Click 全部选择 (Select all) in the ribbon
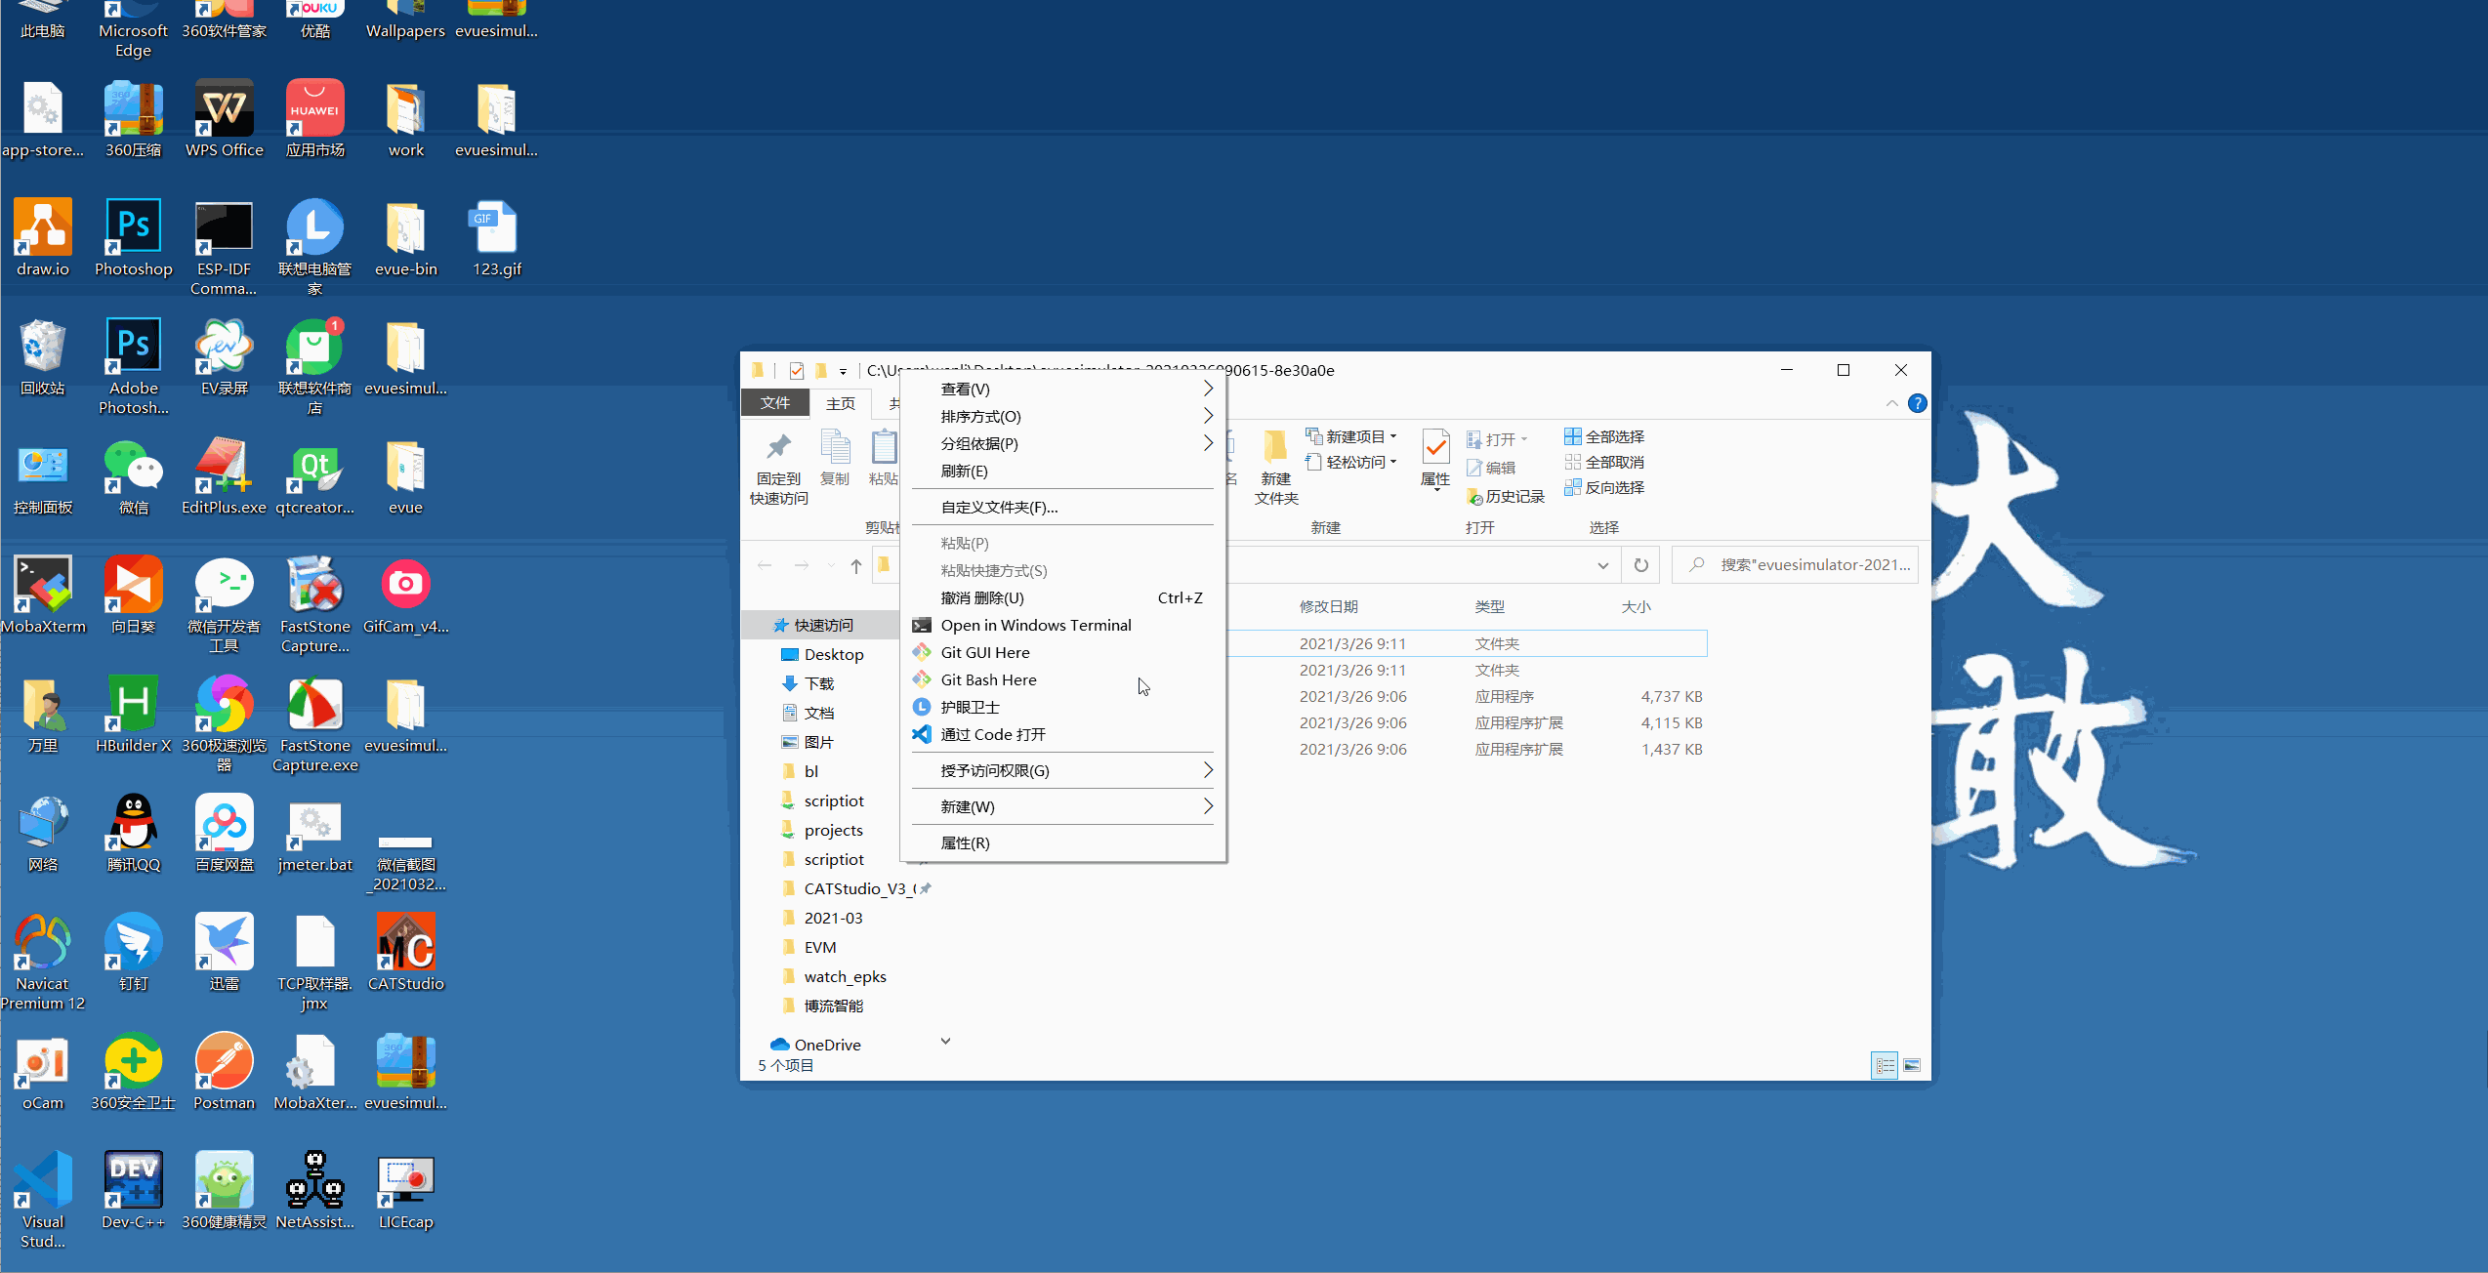The image size is (2488, 1273). [1604, 436]
